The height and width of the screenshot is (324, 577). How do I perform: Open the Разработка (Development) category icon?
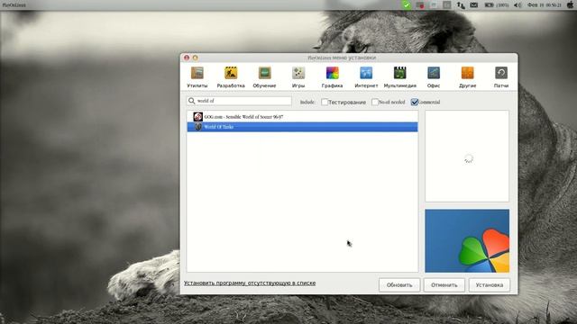click(x=231, y=73)
